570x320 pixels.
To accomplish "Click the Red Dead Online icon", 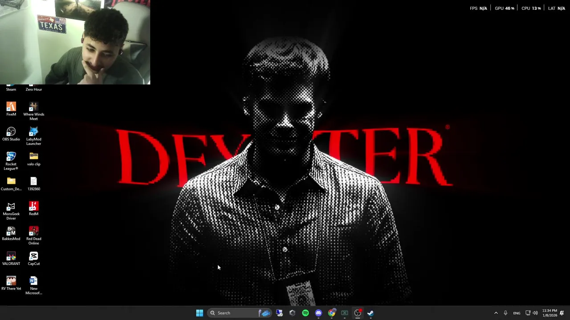I will pyautogui.click(x=33, y=236).
